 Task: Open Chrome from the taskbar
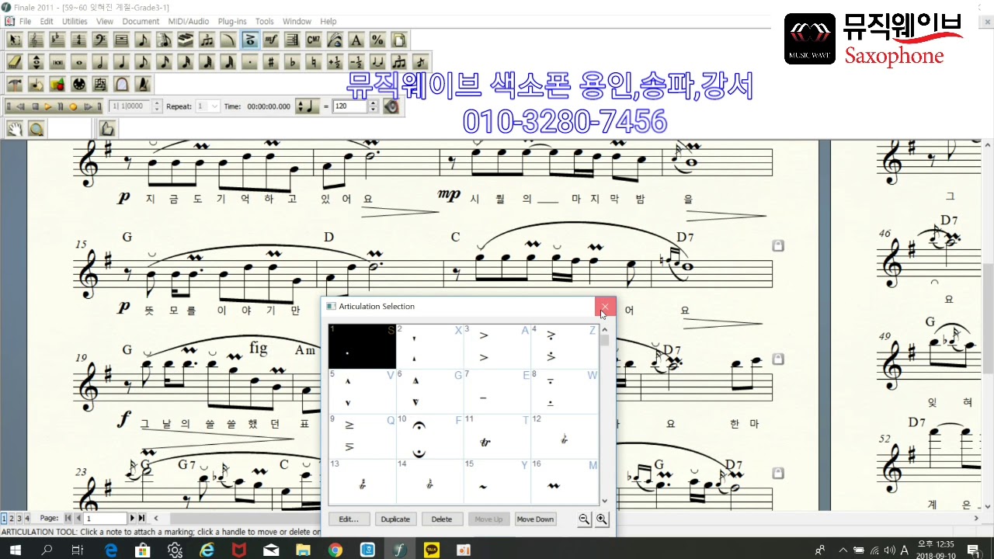coord(335,550)
